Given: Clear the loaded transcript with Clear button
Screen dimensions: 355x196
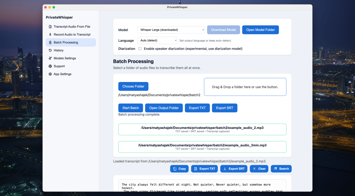Looking at the screenshot, I should (259, 169).
